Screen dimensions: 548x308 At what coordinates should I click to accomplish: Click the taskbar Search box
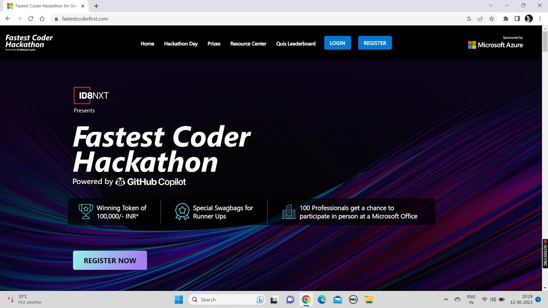[x=227, y=299]
